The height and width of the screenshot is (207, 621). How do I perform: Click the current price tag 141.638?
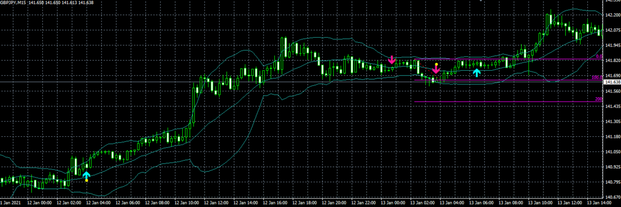point(613,82)
